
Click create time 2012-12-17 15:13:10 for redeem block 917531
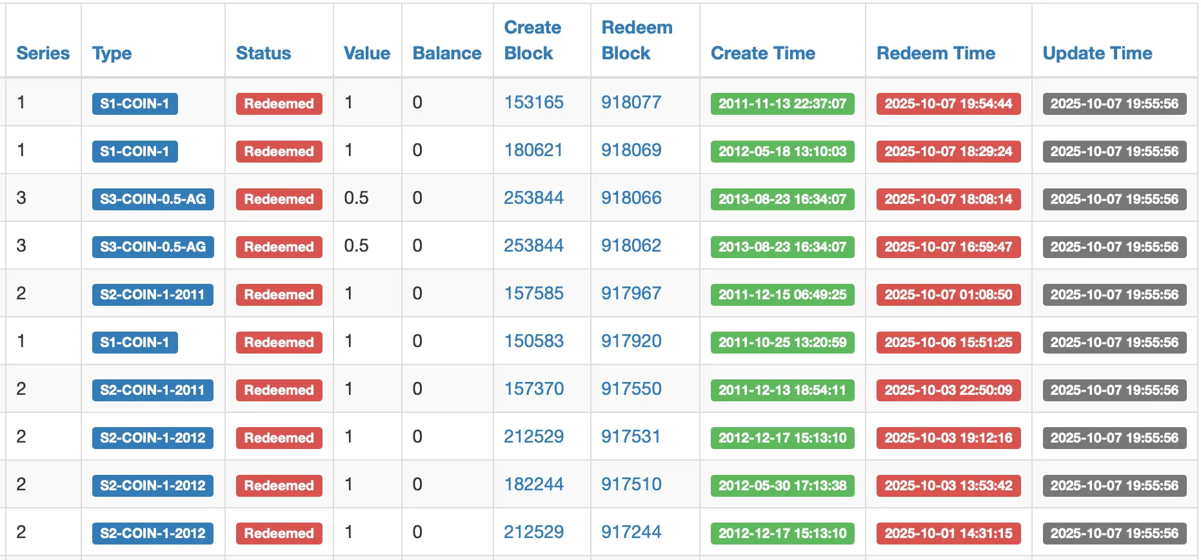tap(782, 437)
